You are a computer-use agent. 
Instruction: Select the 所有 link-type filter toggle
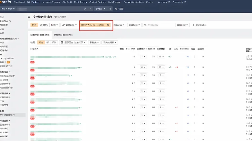coord(34,25)
